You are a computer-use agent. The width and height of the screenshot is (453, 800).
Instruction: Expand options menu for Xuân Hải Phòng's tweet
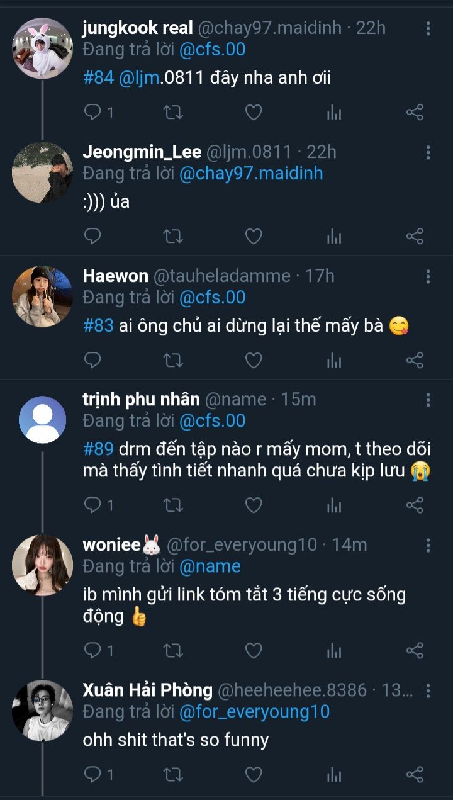coord(428,690)
